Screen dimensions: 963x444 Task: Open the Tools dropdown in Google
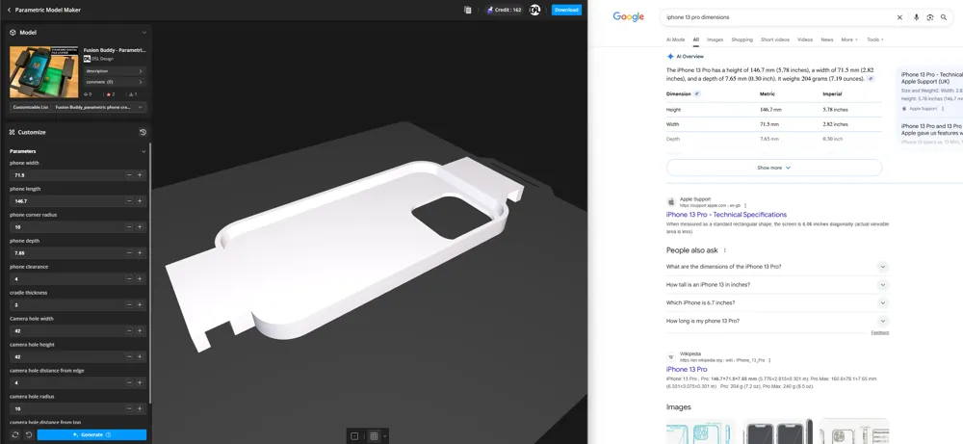[x=875, y=39]
